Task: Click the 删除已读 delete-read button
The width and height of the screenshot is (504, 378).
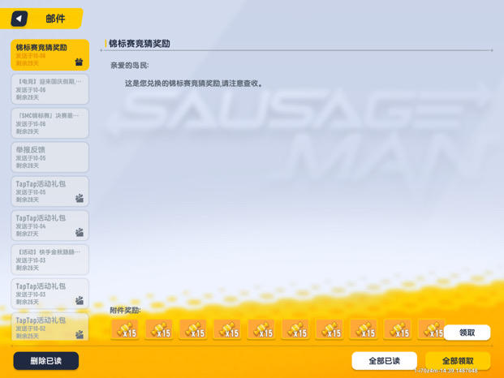Action: click(46, 361)
